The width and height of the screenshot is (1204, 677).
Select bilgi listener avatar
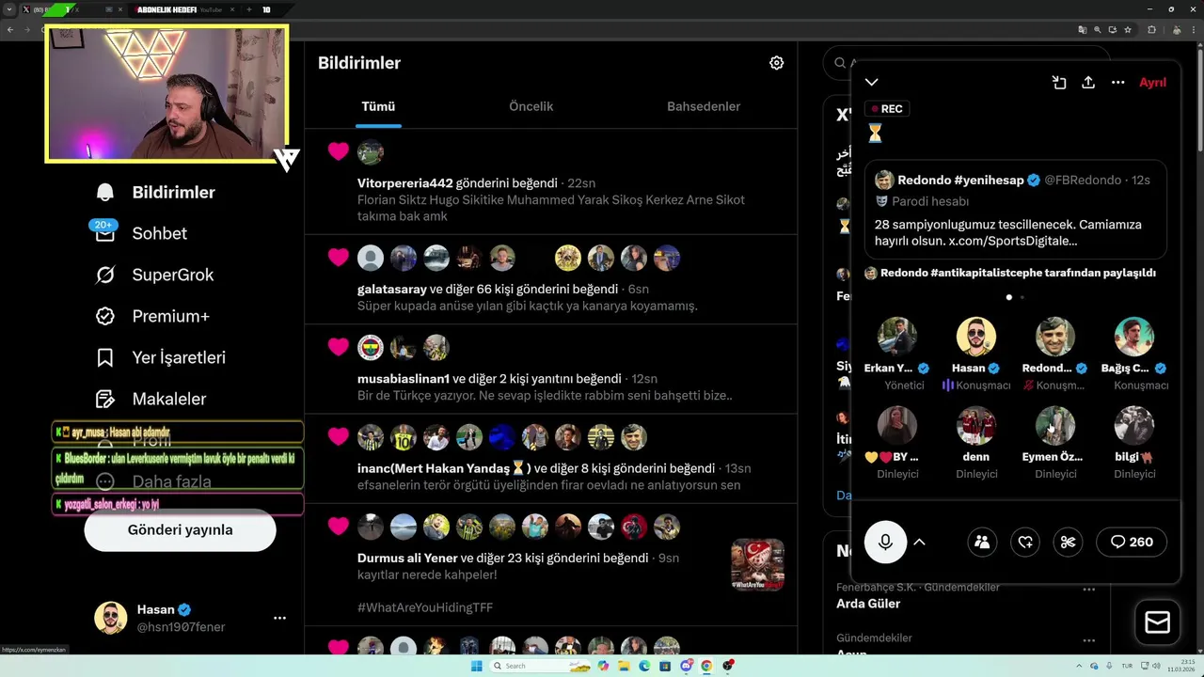tap(1134, 425)
